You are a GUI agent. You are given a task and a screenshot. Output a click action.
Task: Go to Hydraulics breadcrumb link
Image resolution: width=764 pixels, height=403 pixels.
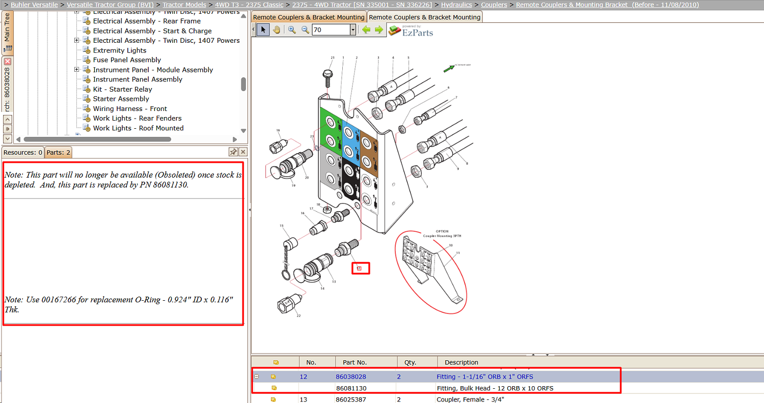456,5
